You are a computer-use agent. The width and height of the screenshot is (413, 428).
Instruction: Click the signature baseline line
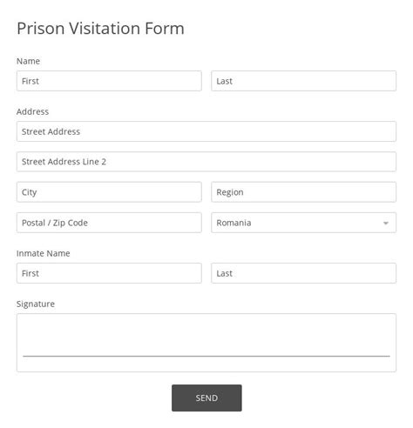point(206,356)
